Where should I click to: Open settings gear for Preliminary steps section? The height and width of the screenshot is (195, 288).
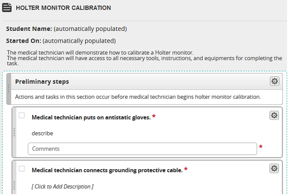coord(274,81)
